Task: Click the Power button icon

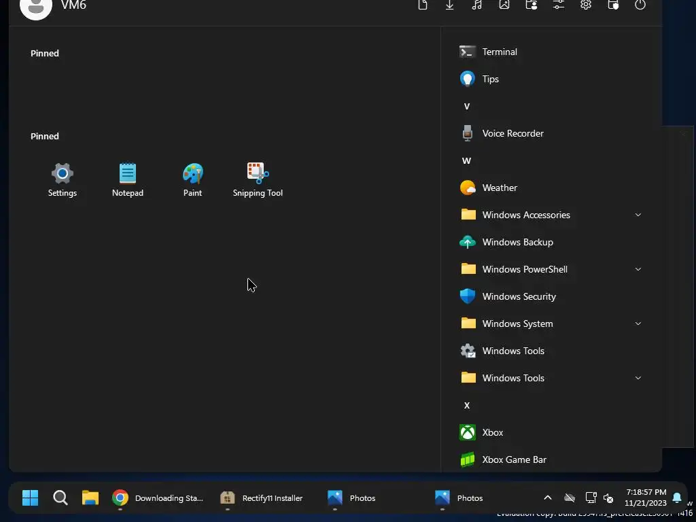Action: click(640, 5)
